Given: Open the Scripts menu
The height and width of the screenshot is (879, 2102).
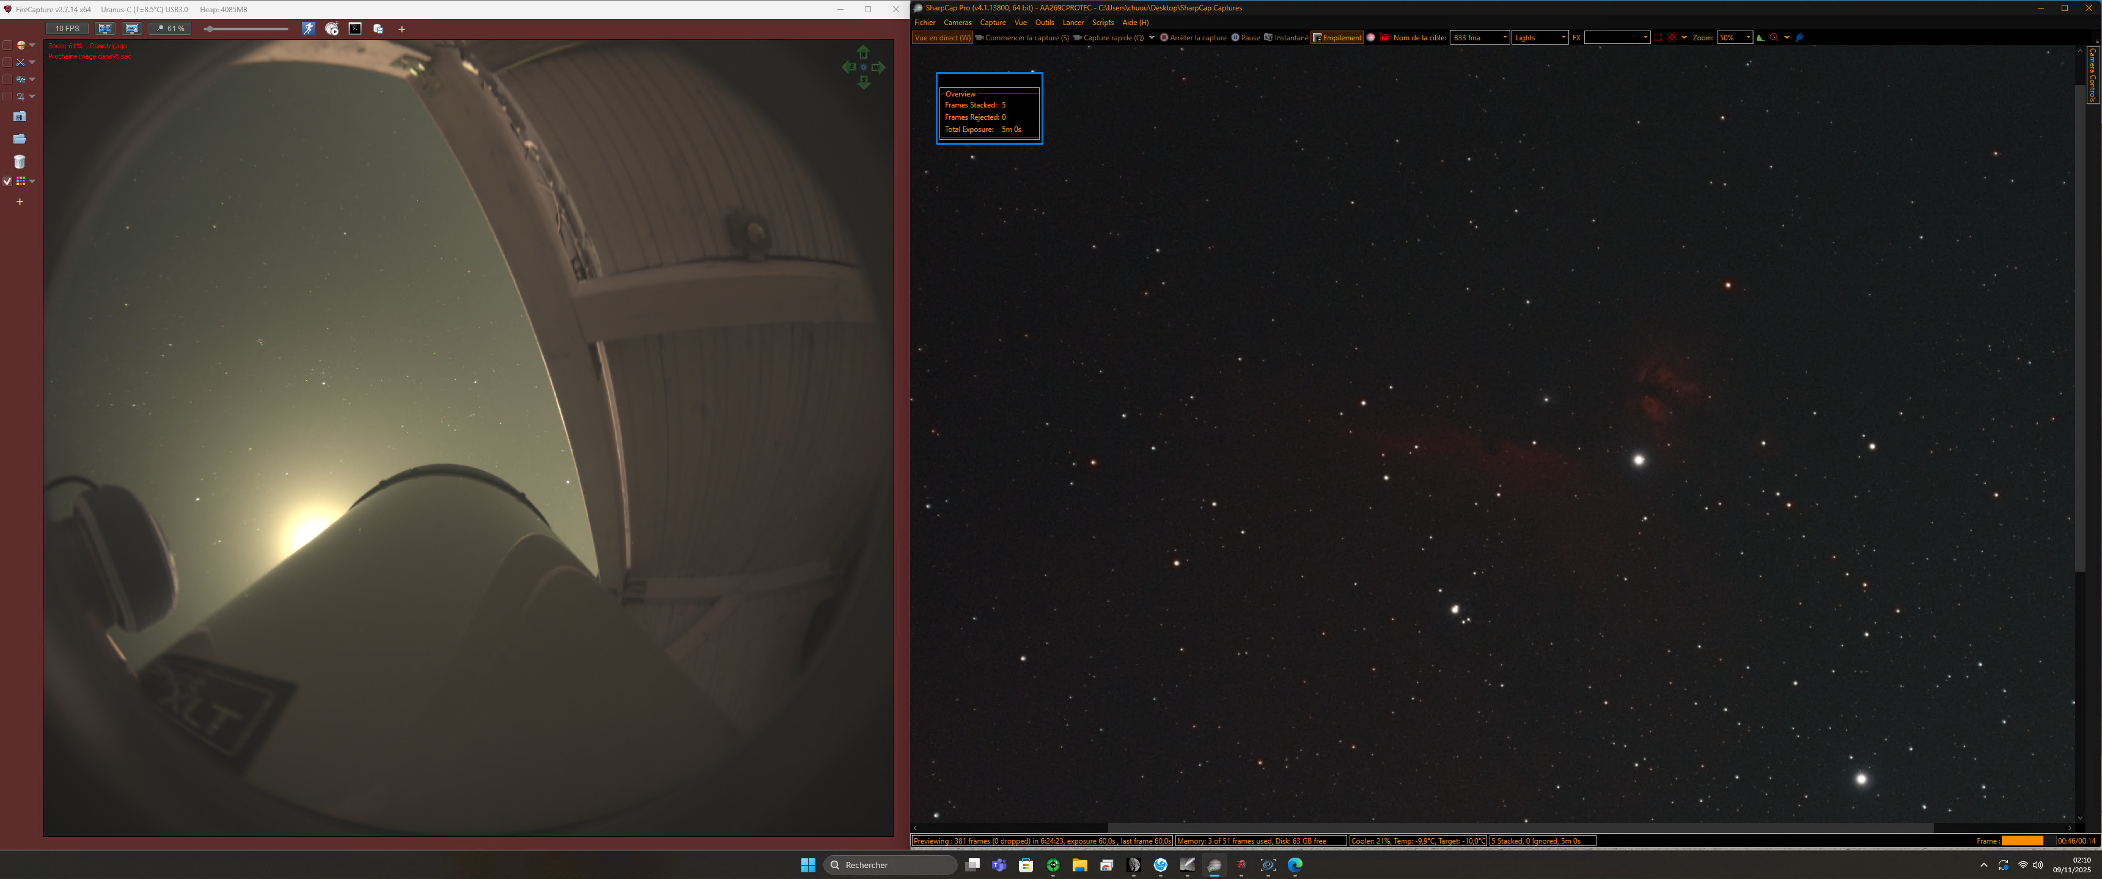Looking at the screenshot, I should [1103, 23].
